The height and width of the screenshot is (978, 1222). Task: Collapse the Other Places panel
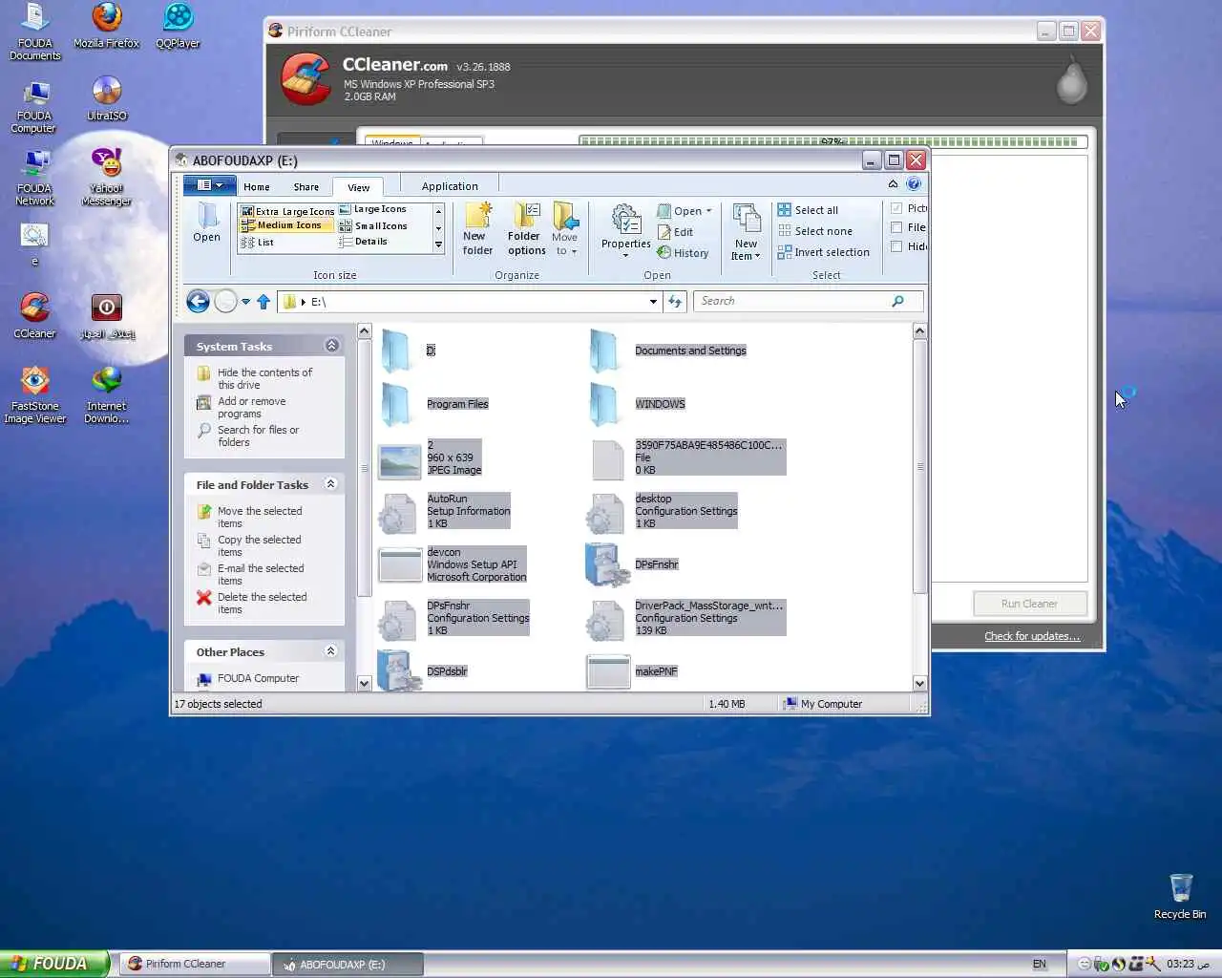pos(331,651)
